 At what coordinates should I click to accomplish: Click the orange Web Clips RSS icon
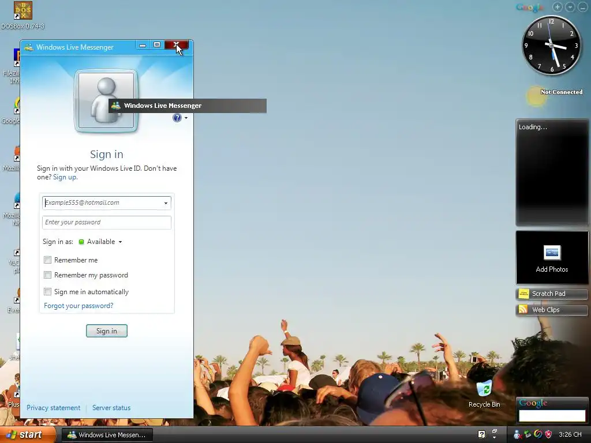point(523,310)
